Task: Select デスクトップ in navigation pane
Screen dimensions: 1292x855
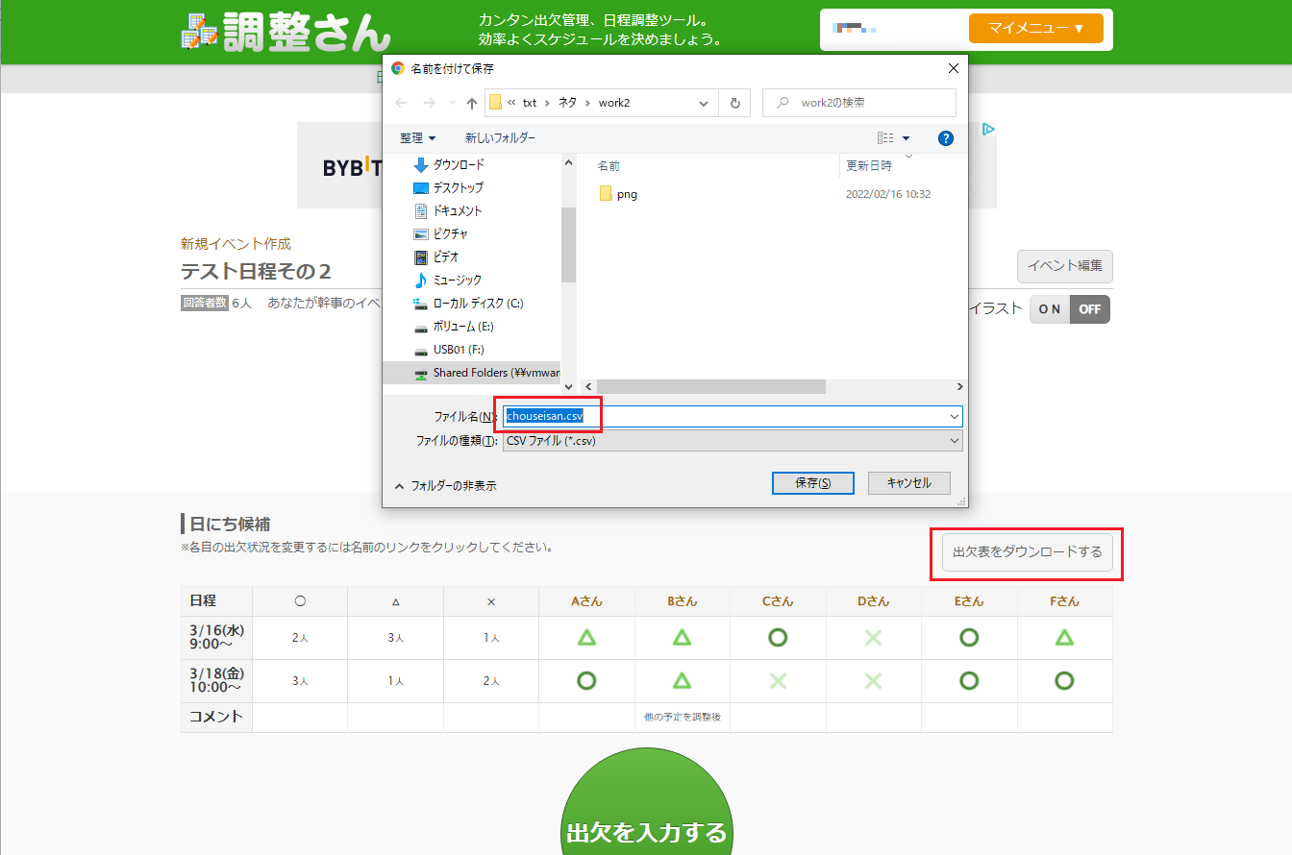Action: click(x=458, y=188)
